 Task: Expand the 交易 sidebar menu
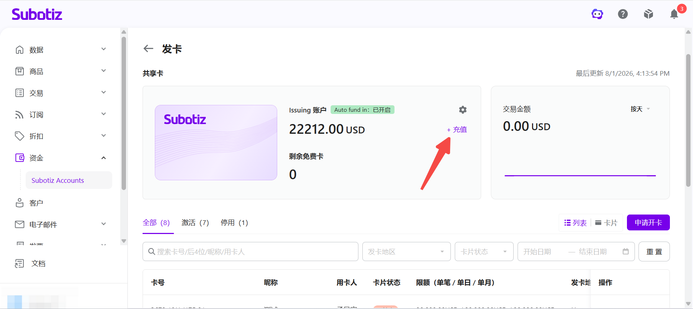click(104, 92)
